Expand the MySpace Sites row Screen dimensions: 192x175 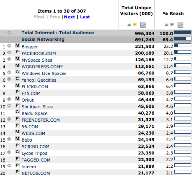pyautogui.click(x=9, y=59)
